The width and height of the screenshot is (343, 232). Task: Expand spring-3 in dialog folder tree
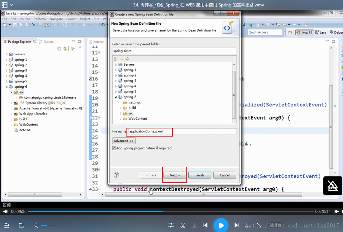(x=116, y=81)
